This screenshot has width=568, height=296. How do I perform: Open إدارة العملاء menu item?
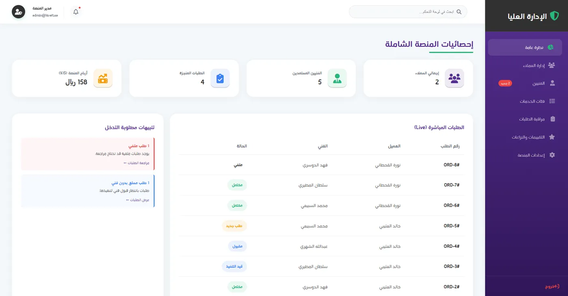tap(525, 65)
